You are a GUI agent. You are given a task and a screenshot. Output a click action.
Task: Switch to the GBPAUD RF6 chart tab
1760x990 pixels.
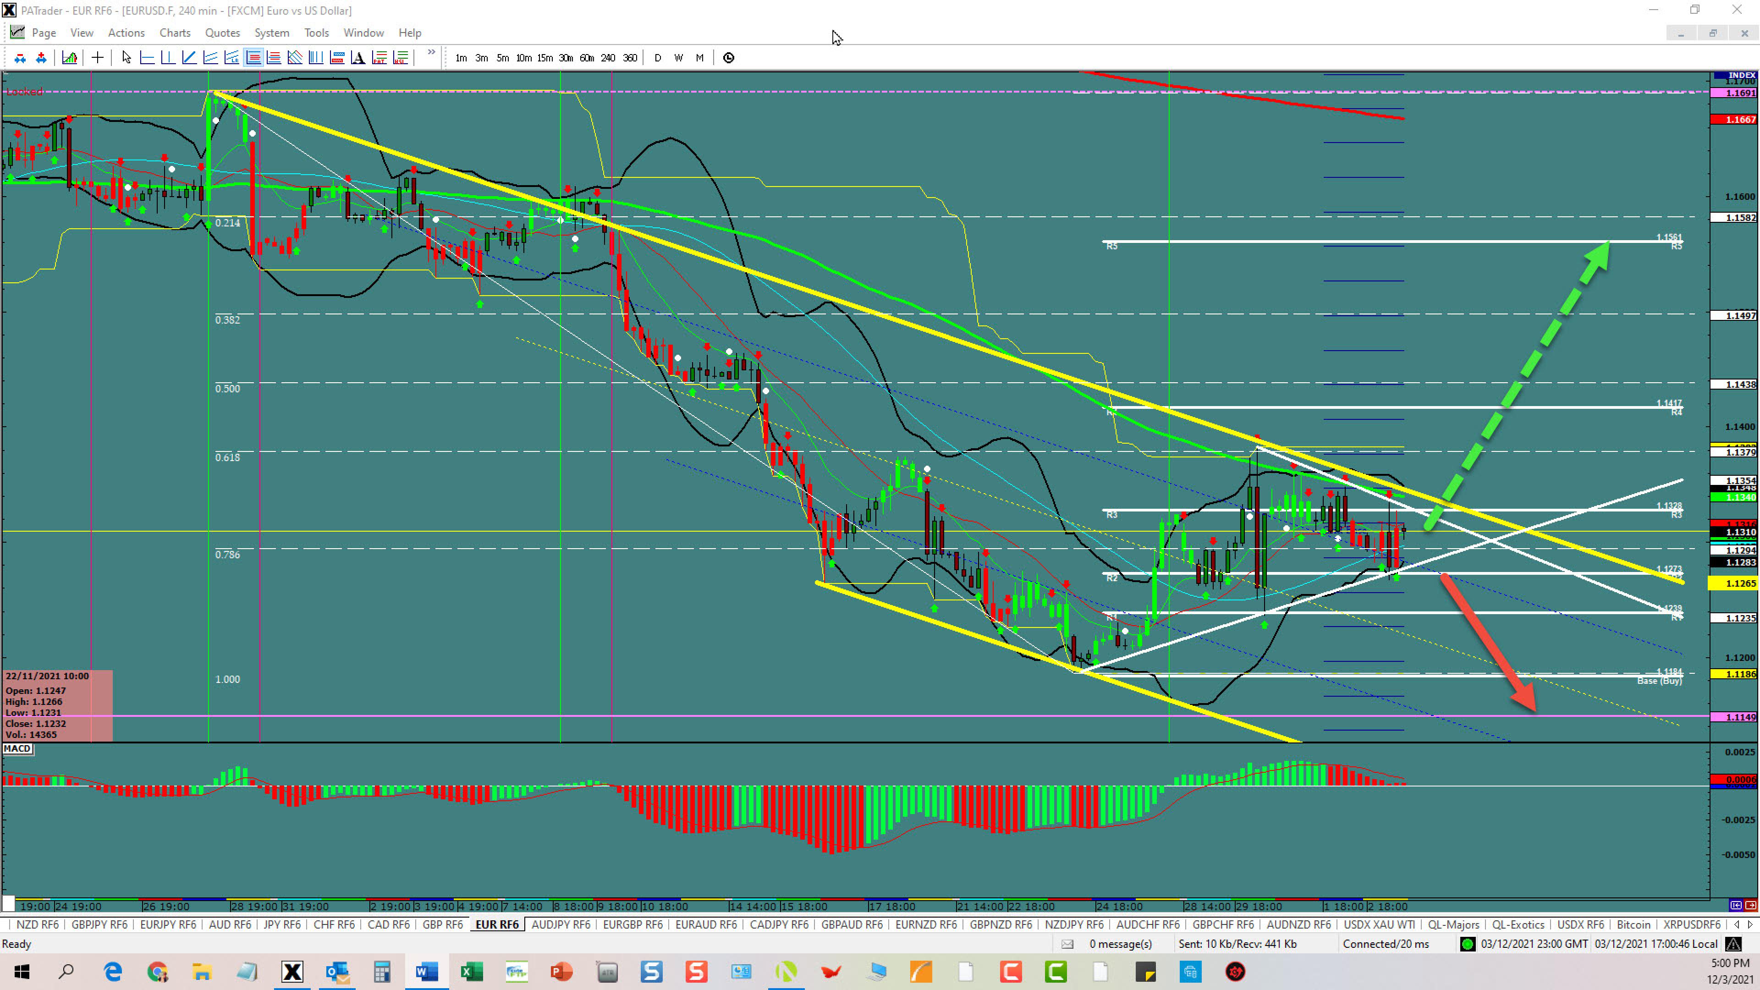click(x=852, y=924)
